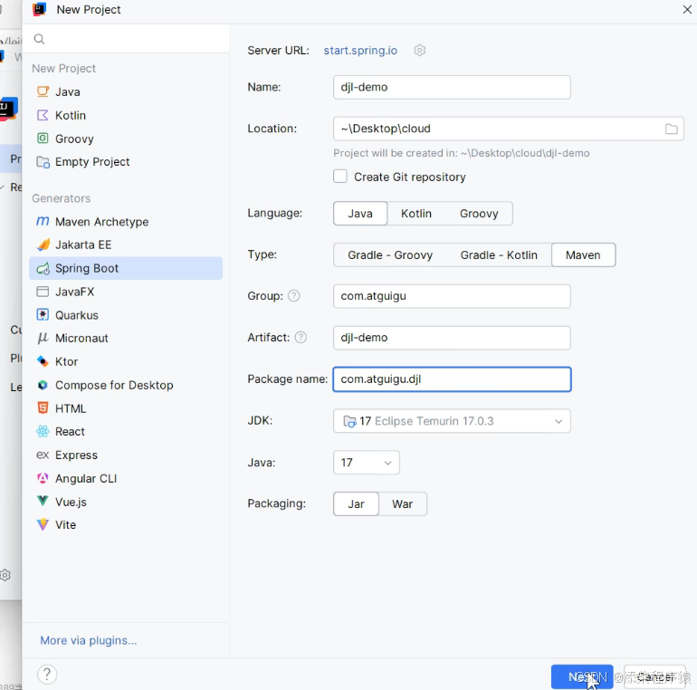
Task: Close the New Project dialog
Action: pos(687,9)
